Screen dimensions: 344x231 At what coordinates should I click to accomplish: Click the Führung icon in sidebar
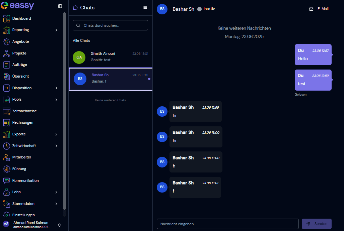(x=7, y=169)
